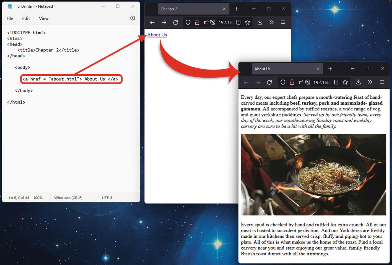The height and width of the screenshot is (265, 392).
Task: Open the Notepad View menu
Action: pos(44,18)
